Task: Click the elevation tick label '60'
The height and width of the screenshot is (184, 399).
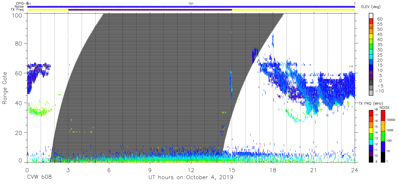Action: (x=380, y=18)
